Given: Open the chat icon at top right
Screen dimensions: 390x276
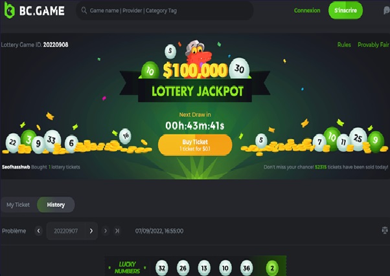Looking at the screenshot, I should pyautogui.click(x=386, y=10).
